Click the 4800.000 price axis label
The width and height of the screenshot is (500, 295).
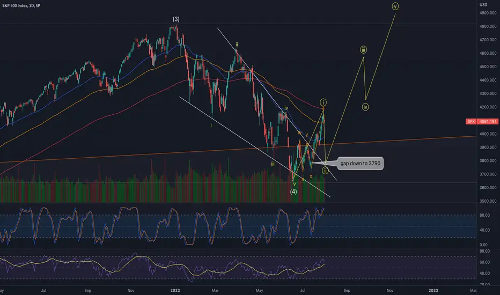coord(488,26)
